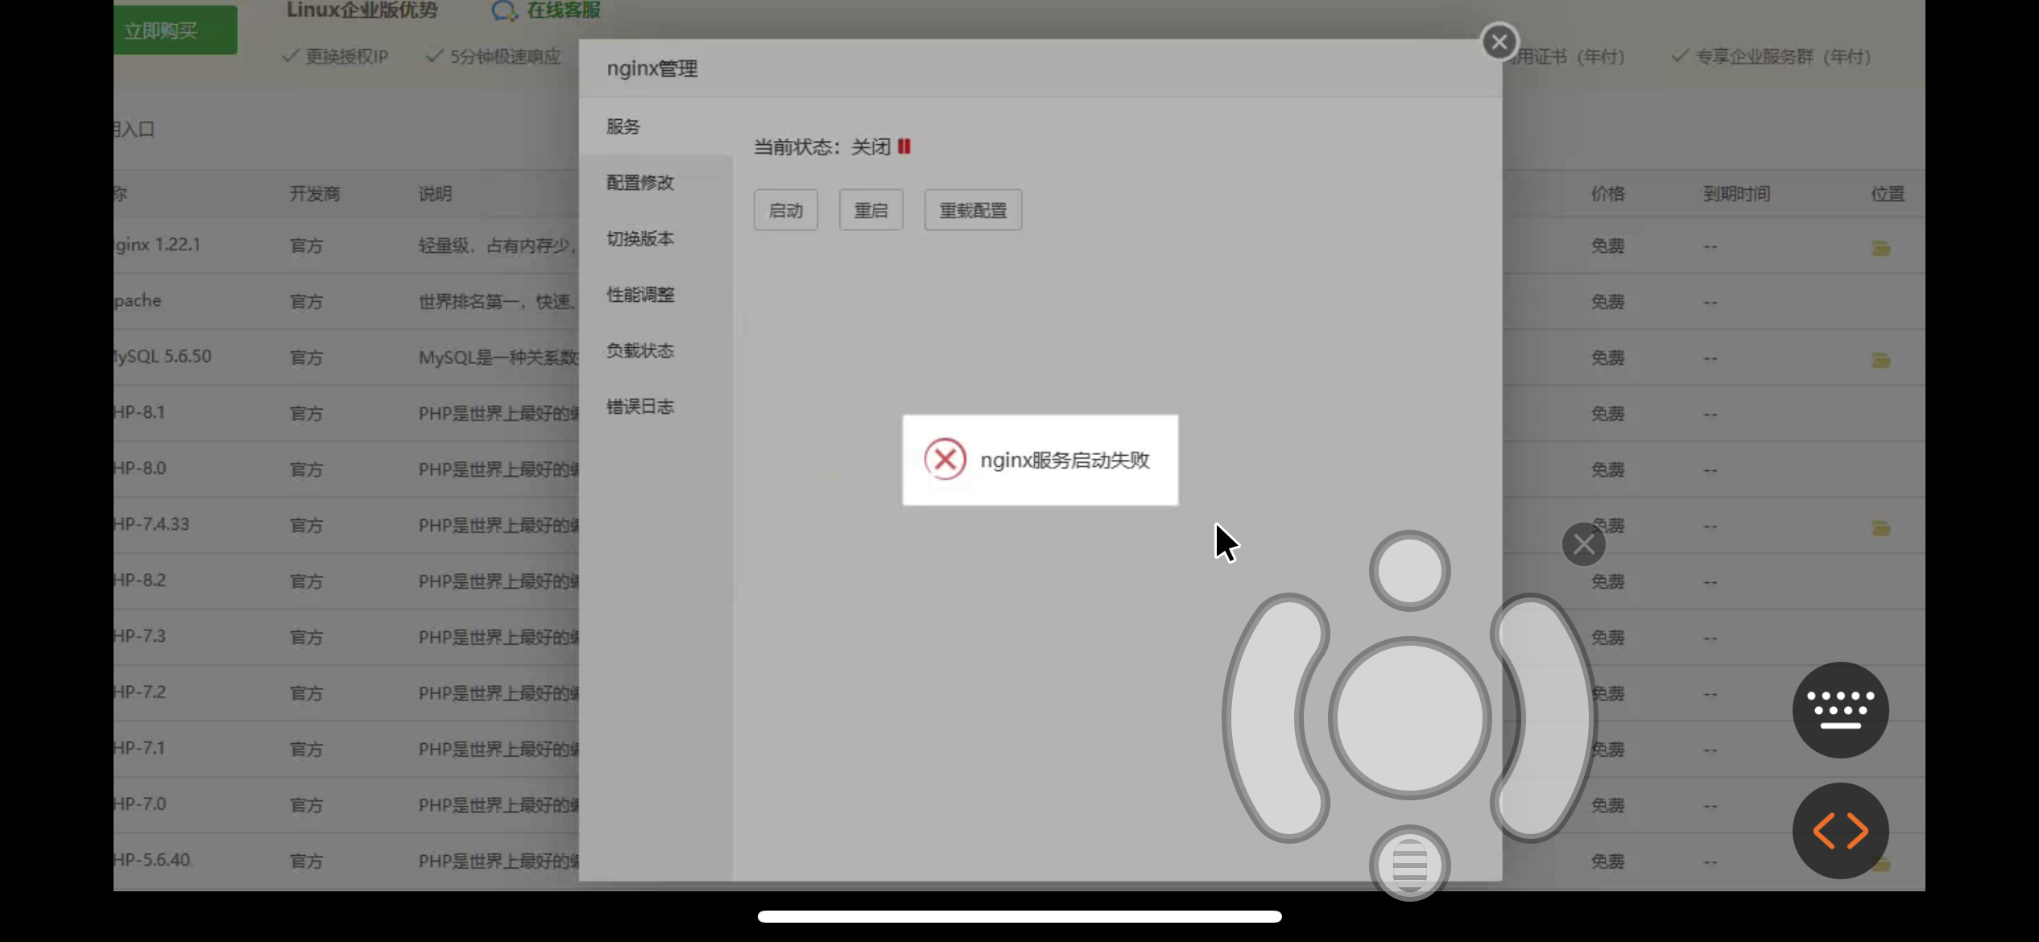Viewport: 2039px width, 942px height.
Task: Click the nginx管理 dialog title
Action: pos(652,69)
